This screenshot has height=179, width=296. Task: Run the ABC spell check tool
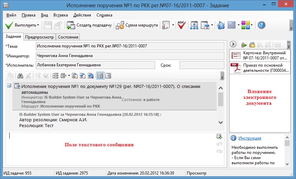pyautogui.click(x=182, y=25)
